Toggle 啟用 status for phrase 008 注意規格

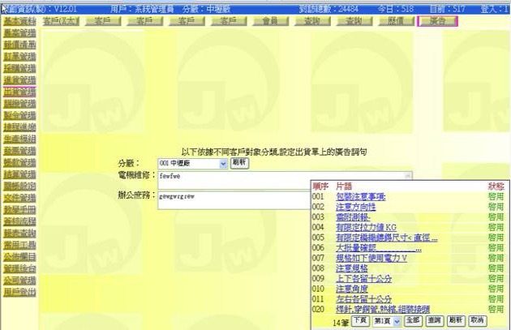pos(495,267)
